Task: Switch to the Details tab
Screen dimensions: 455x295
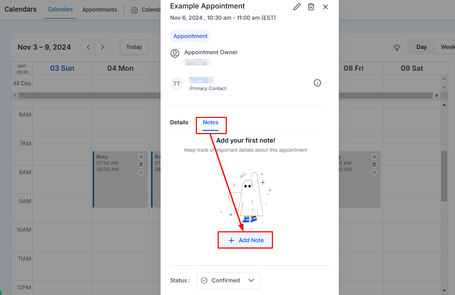Action: 179,123
